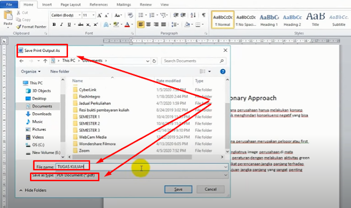The width and height of the screenshot is (351, 208).
Task: Switch to the References tab
Action: pos(99,4)
